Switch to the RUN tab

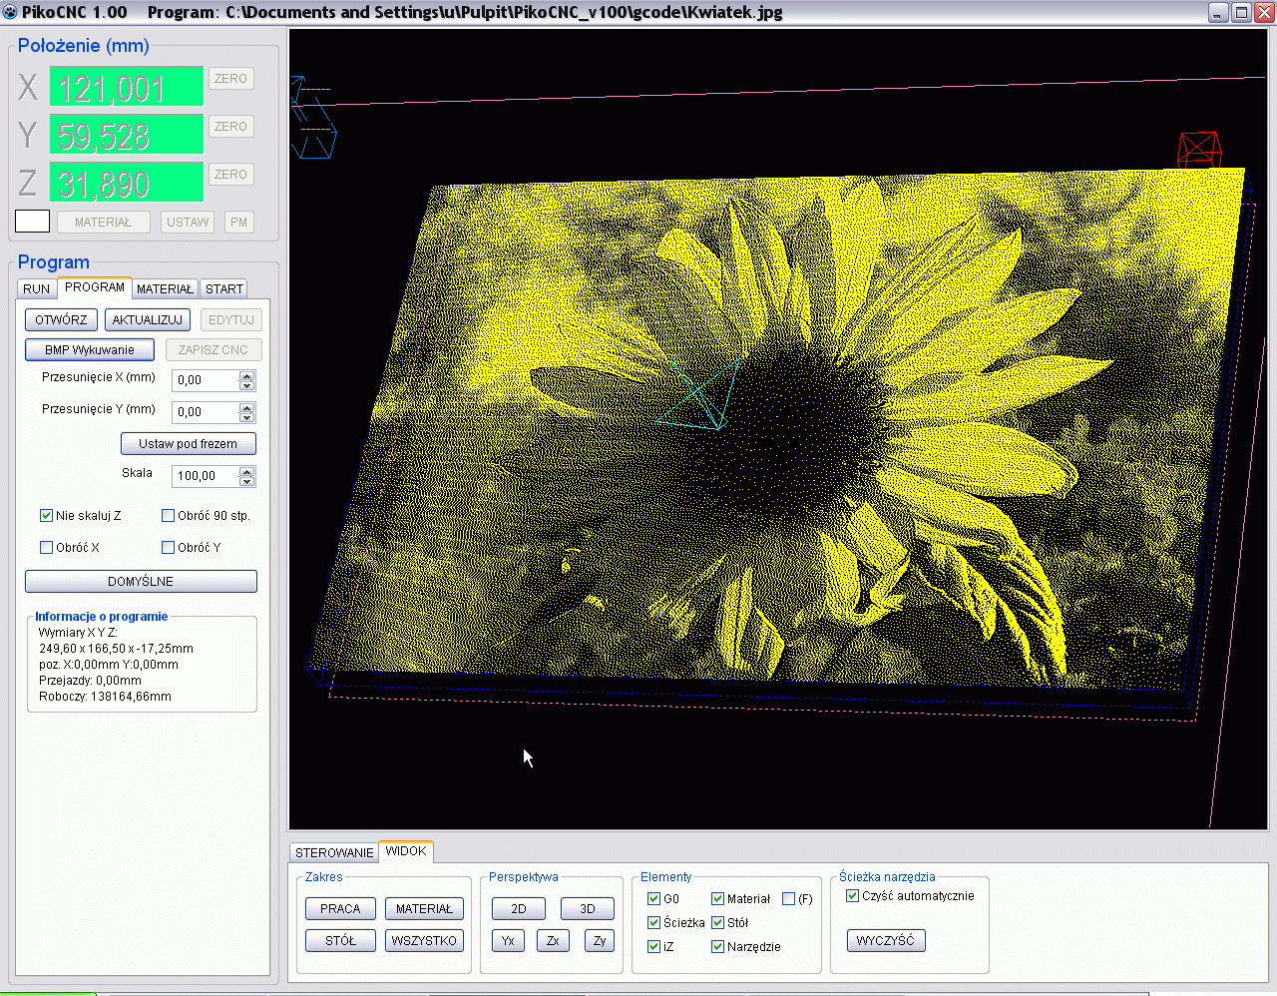tap(37, 288)
